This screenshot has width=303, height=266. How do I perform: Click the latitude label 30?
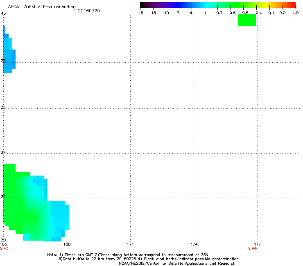[3, 240]
